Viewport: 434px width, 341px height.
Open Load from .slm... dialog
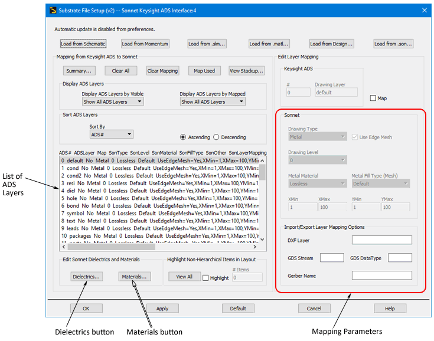tap(207, 44)
